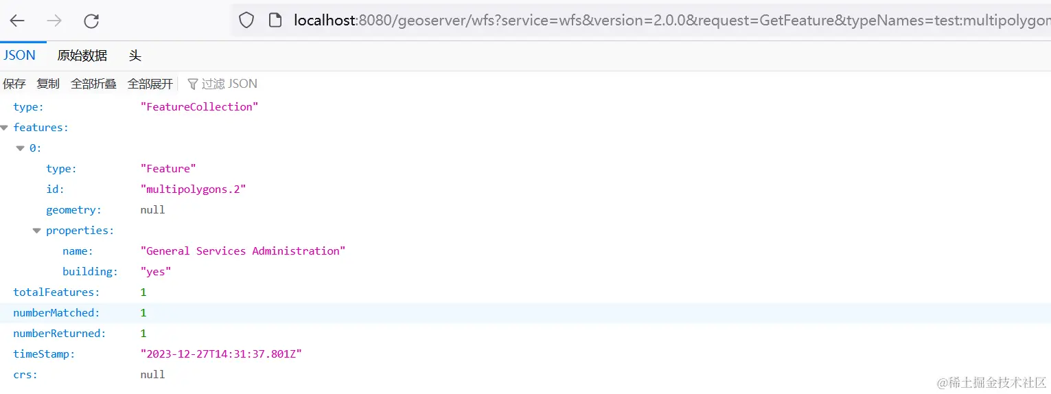The width and height of the screenshot is (1051, 394).
Task: Select the null value of crs
Action: click(x=152, y=375)
